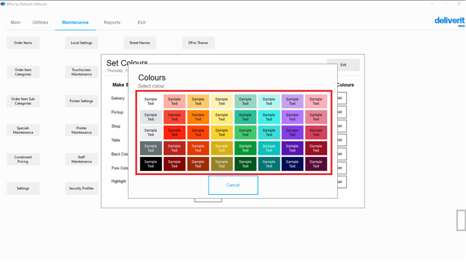Pick the dark plum swatch in bottom row
This screenshot has height=263, width=466.
tap(316, 164)
